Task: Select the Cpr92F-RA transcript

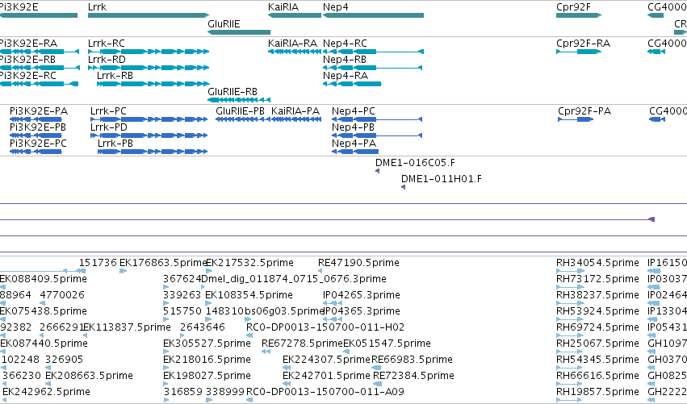Action: 579,52
